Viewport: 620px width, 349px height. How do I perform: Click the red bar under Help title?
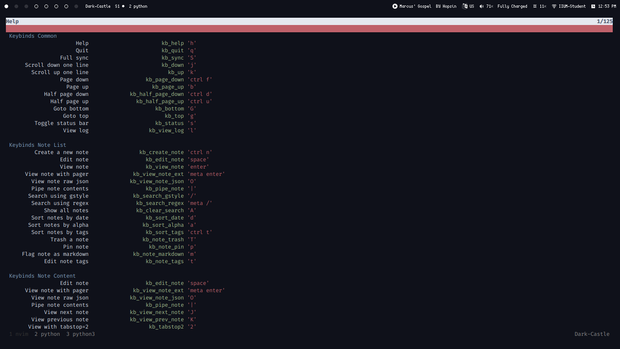pos(309,29)
